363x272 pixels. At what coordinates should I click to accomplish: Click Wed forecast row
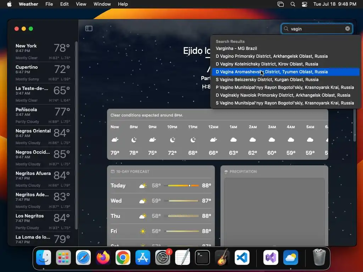[x=161, y=201]
